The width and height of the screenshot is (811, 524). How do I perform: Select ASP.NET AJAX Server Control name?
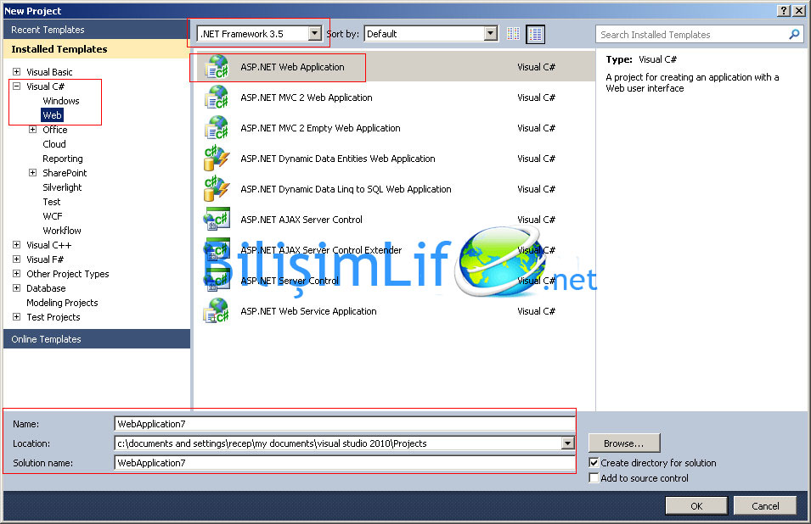tap(301, 220)
